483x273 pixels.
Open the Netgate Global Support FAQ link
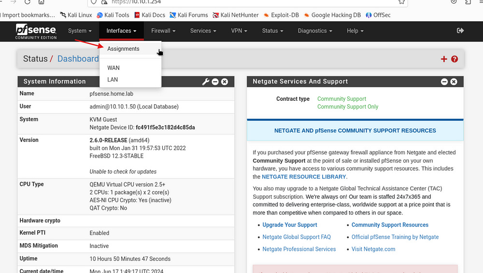297,237
